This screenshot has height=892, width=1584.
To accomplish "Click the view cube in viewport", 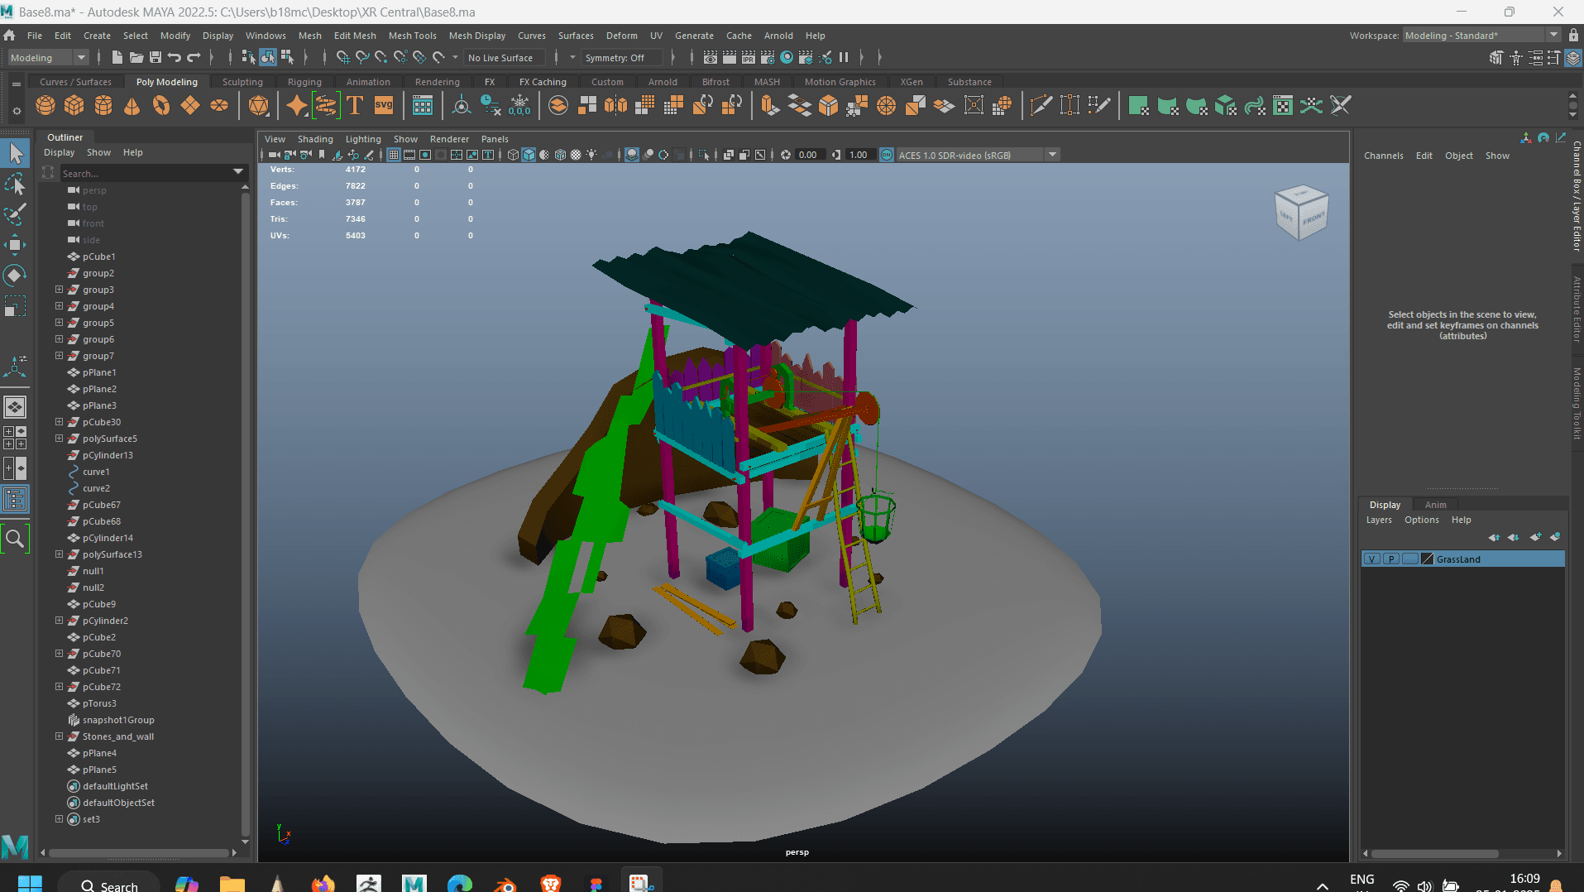I will tap(1301, 213).
